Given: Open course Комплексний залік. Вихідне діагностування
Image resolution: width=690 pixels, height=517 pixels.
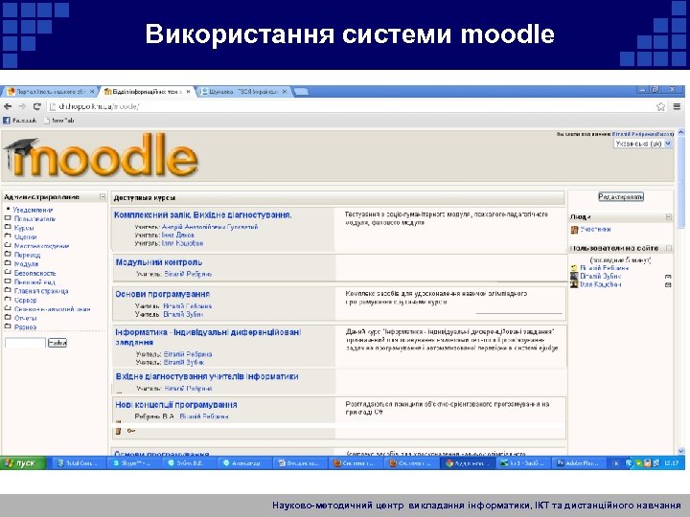Looking at the screenshot, I should [x=202, y=215].
